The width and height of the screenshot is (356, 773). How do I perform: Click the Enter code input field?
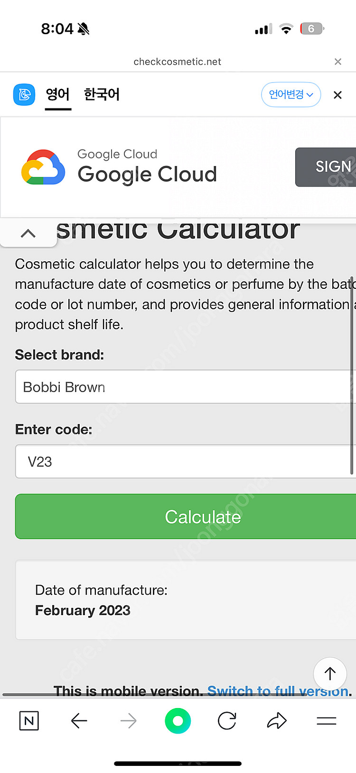tap(185, 461)
